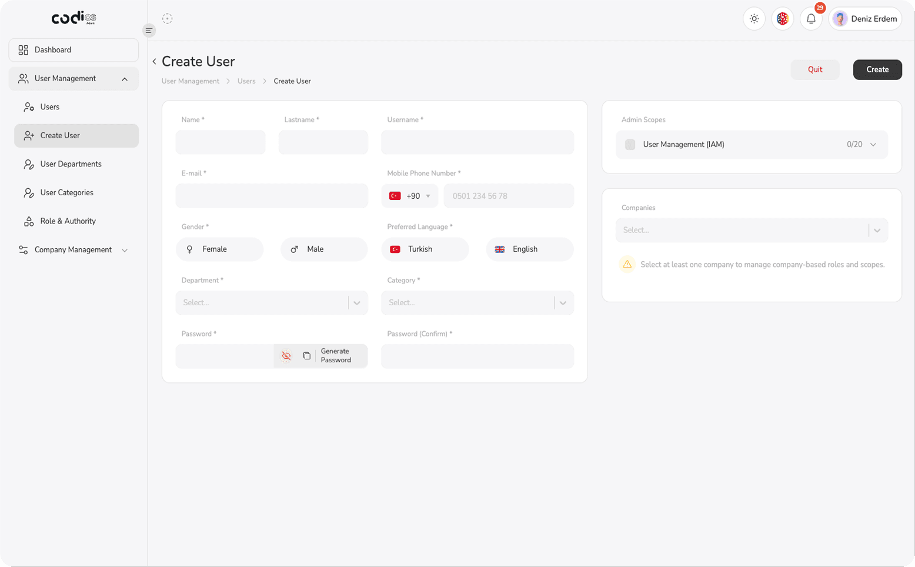
Task: Open Deniz Erdem profile menu
Action: 865,19
